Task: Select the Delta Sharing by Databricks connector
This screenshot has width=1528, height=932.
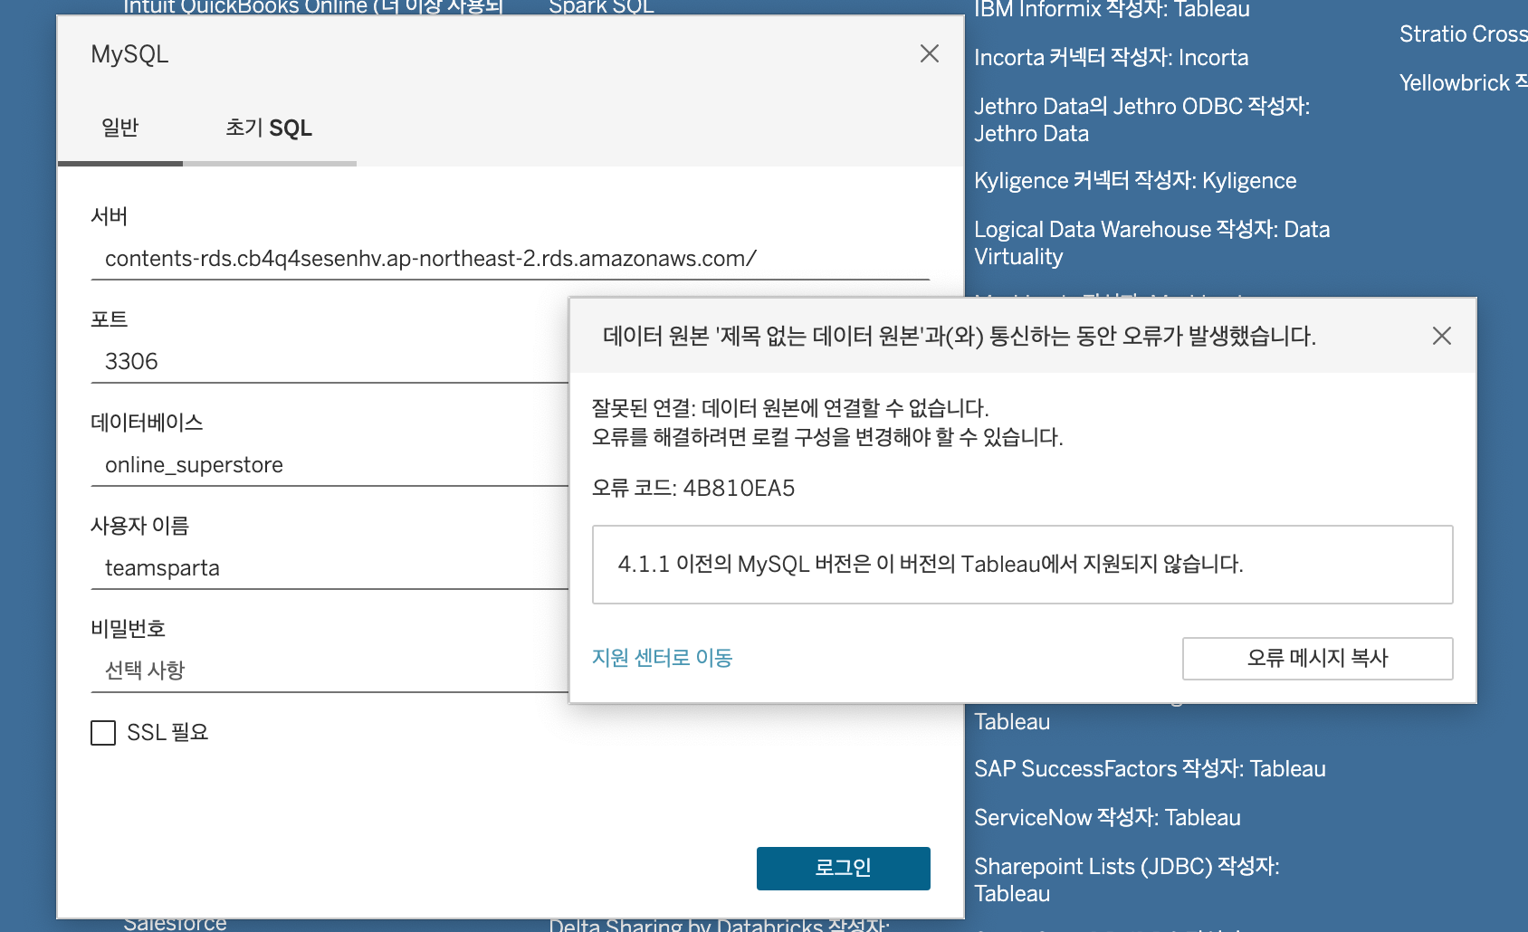Action: click(x=720, y=925)
